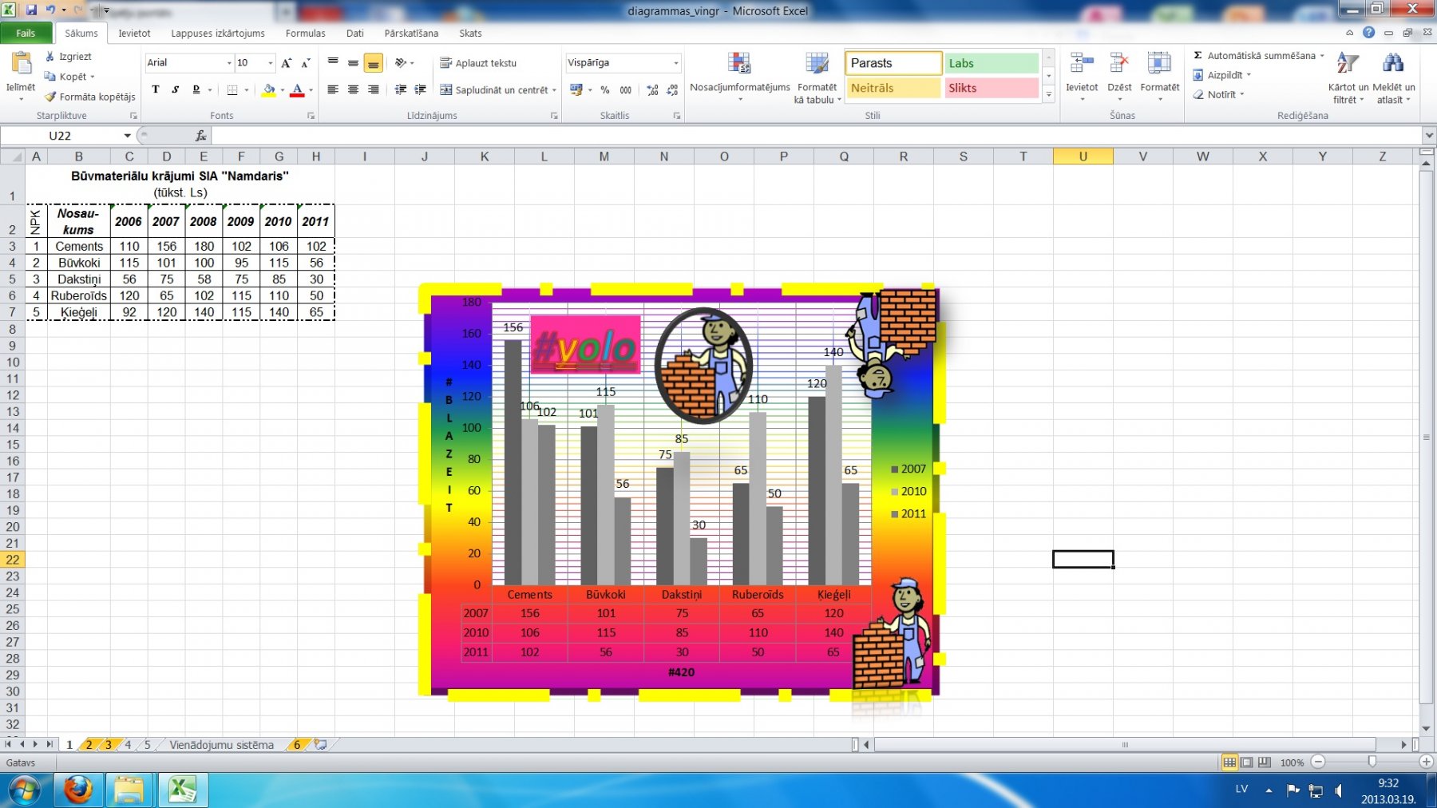Screen dimensions: 1437x808
Task: Toggle top vertical alignment
Action: (x=333, y=63)
